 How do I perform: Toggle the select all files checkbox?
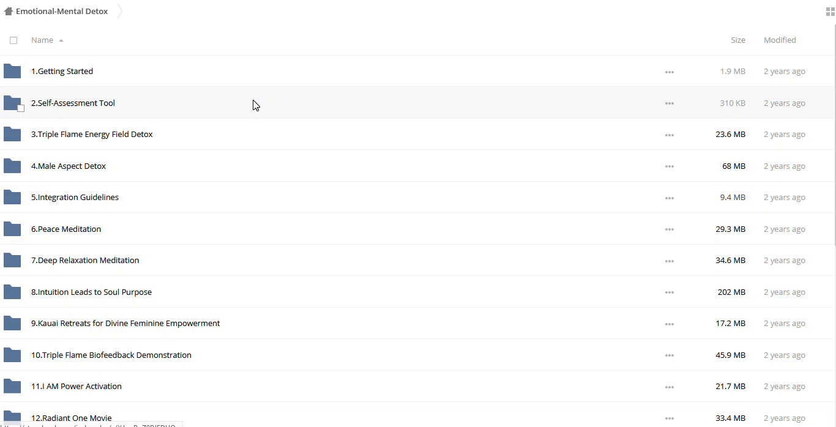click(13, 40)
